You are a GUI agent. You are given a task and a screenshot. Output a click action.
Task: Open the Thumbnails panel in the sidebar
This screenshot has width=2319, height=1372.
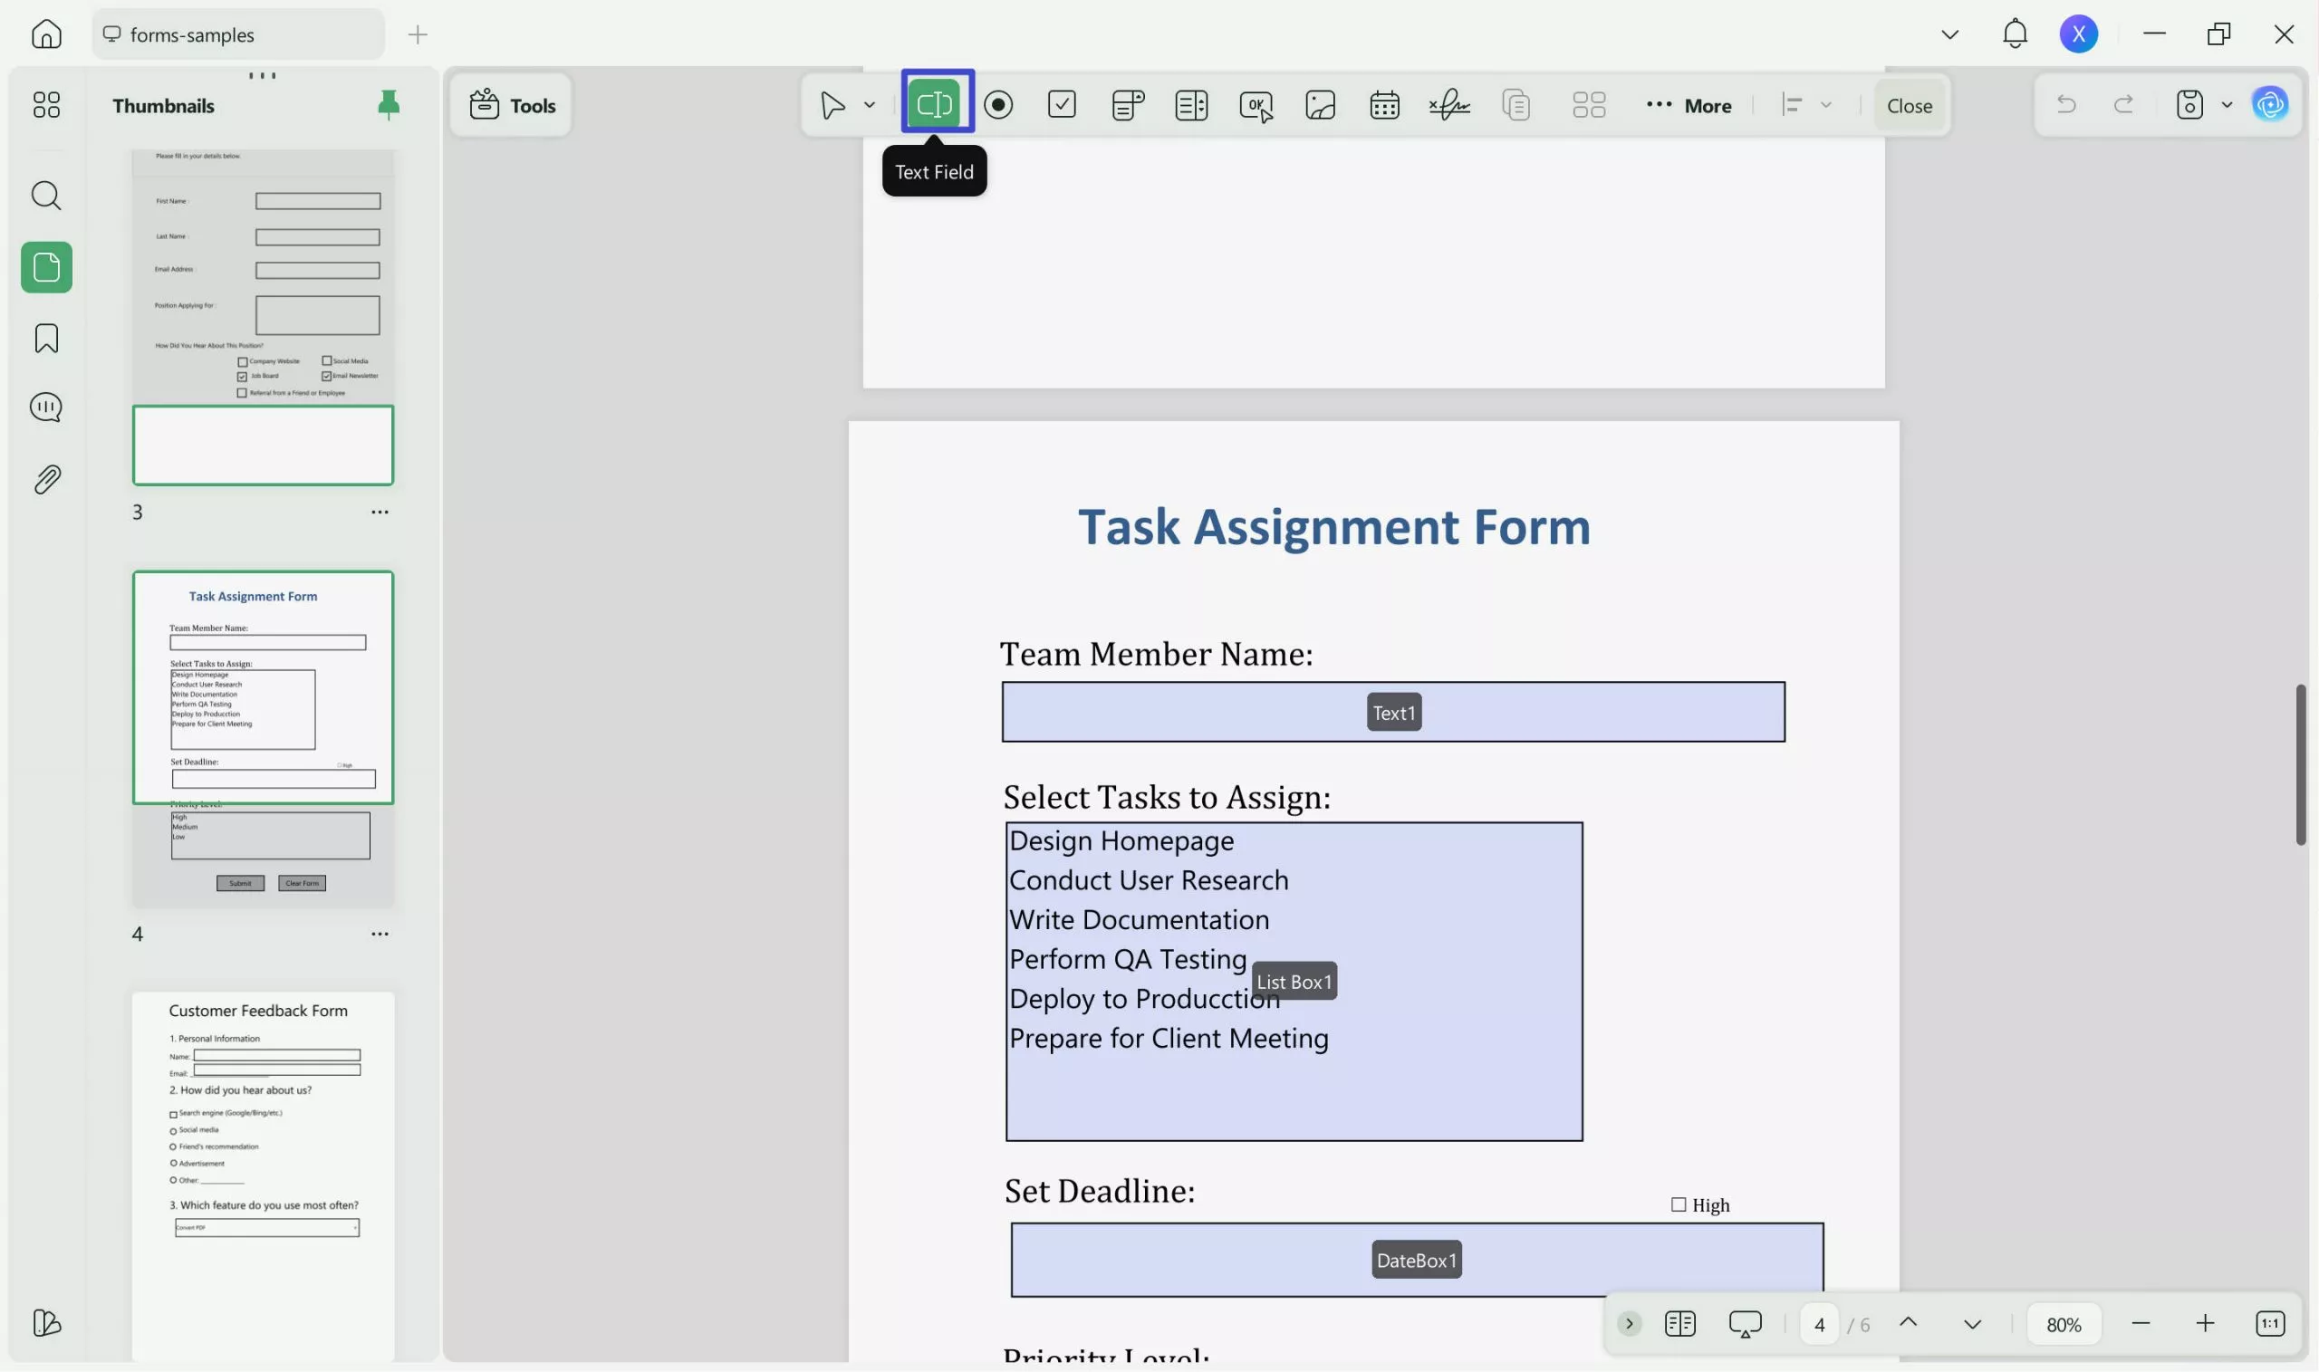tap(45, 267)
